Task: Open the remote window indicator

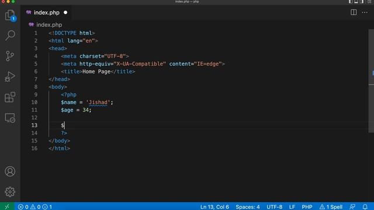Action: 7,206
